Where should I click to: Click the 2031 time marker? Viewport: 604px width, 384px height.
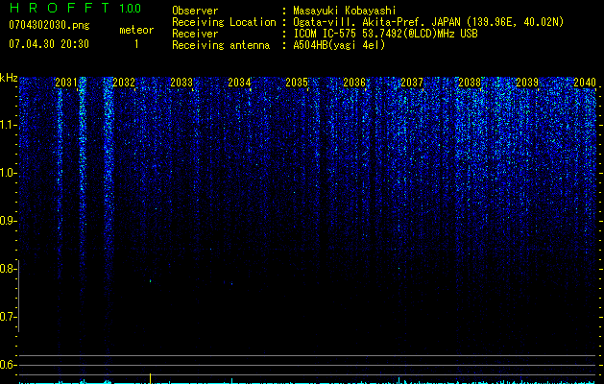tap(66, 83)
